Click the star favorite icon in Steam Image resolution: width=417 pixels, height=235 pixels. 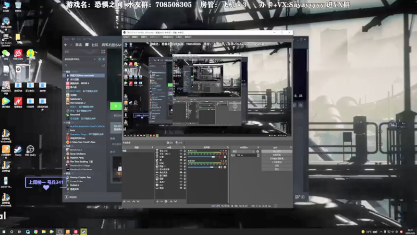pyautogui.click(x=301, y=105)
